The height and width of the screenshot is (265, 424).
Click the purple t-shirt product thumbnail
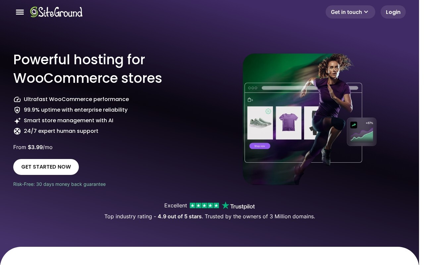(289, 123)
